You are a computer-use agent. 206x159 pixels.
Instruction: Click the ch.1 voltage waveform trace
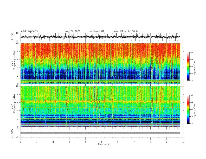point(100,37)
